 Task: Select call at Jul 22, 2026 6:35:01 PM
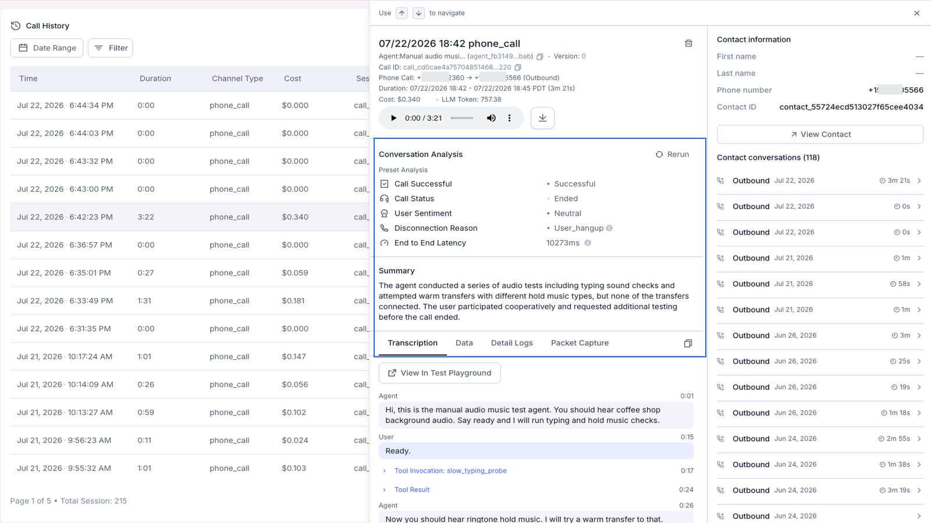click(190, 273)
